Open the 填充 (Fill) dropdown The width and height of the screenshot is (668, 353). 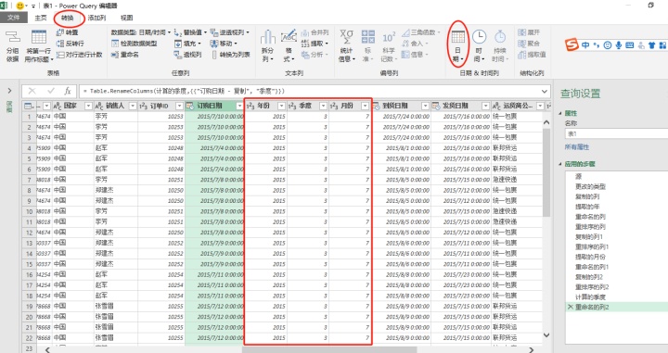pyautogui.click(x=187, y=44)
